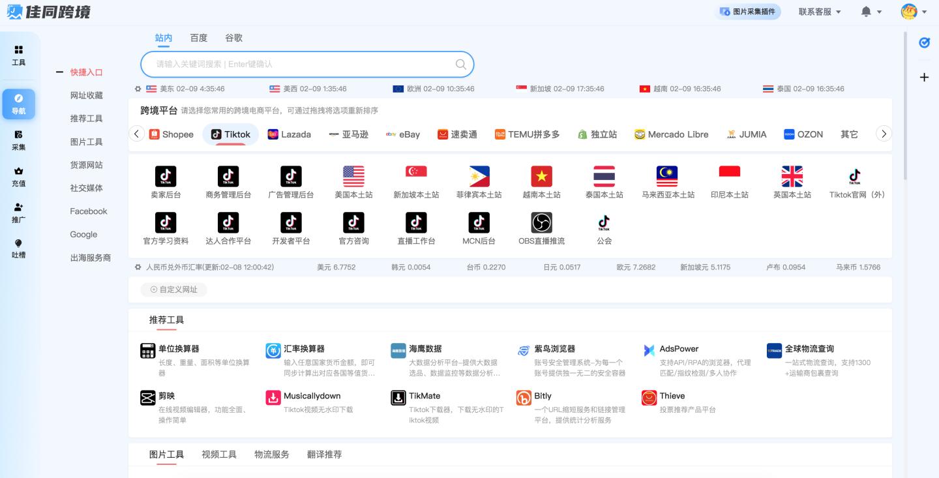The width and height of the screenshot is (939, 478).
Task: Open the notification bell dropdown
Action: pyautogui.click(x=871, y=12)
